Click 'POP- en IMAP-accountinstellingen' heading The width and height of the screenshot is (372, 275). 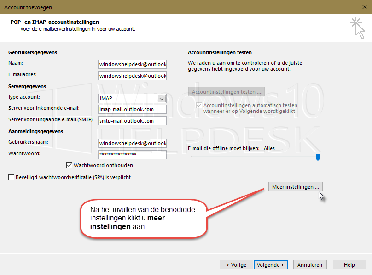point(55,22)
